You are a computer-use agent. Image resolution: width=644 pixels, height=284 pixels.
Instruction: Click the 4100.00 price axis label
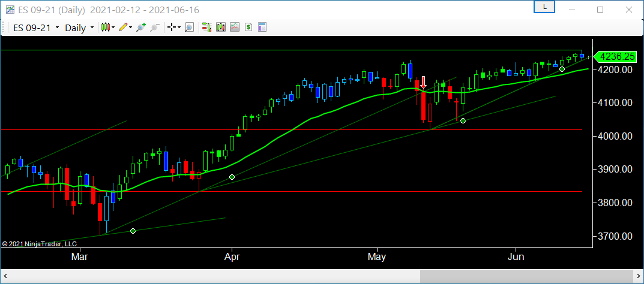point(615,103)
